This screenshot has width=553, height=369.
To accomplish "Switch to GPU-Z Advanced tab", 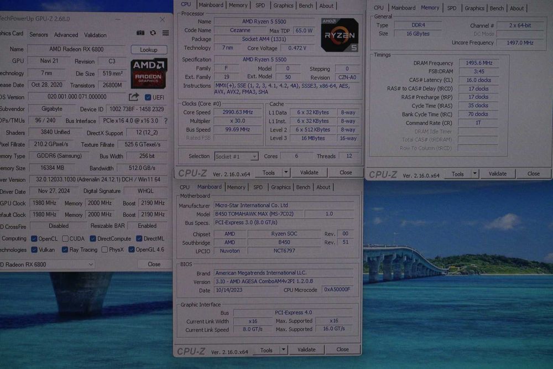I will coord(66,34).
